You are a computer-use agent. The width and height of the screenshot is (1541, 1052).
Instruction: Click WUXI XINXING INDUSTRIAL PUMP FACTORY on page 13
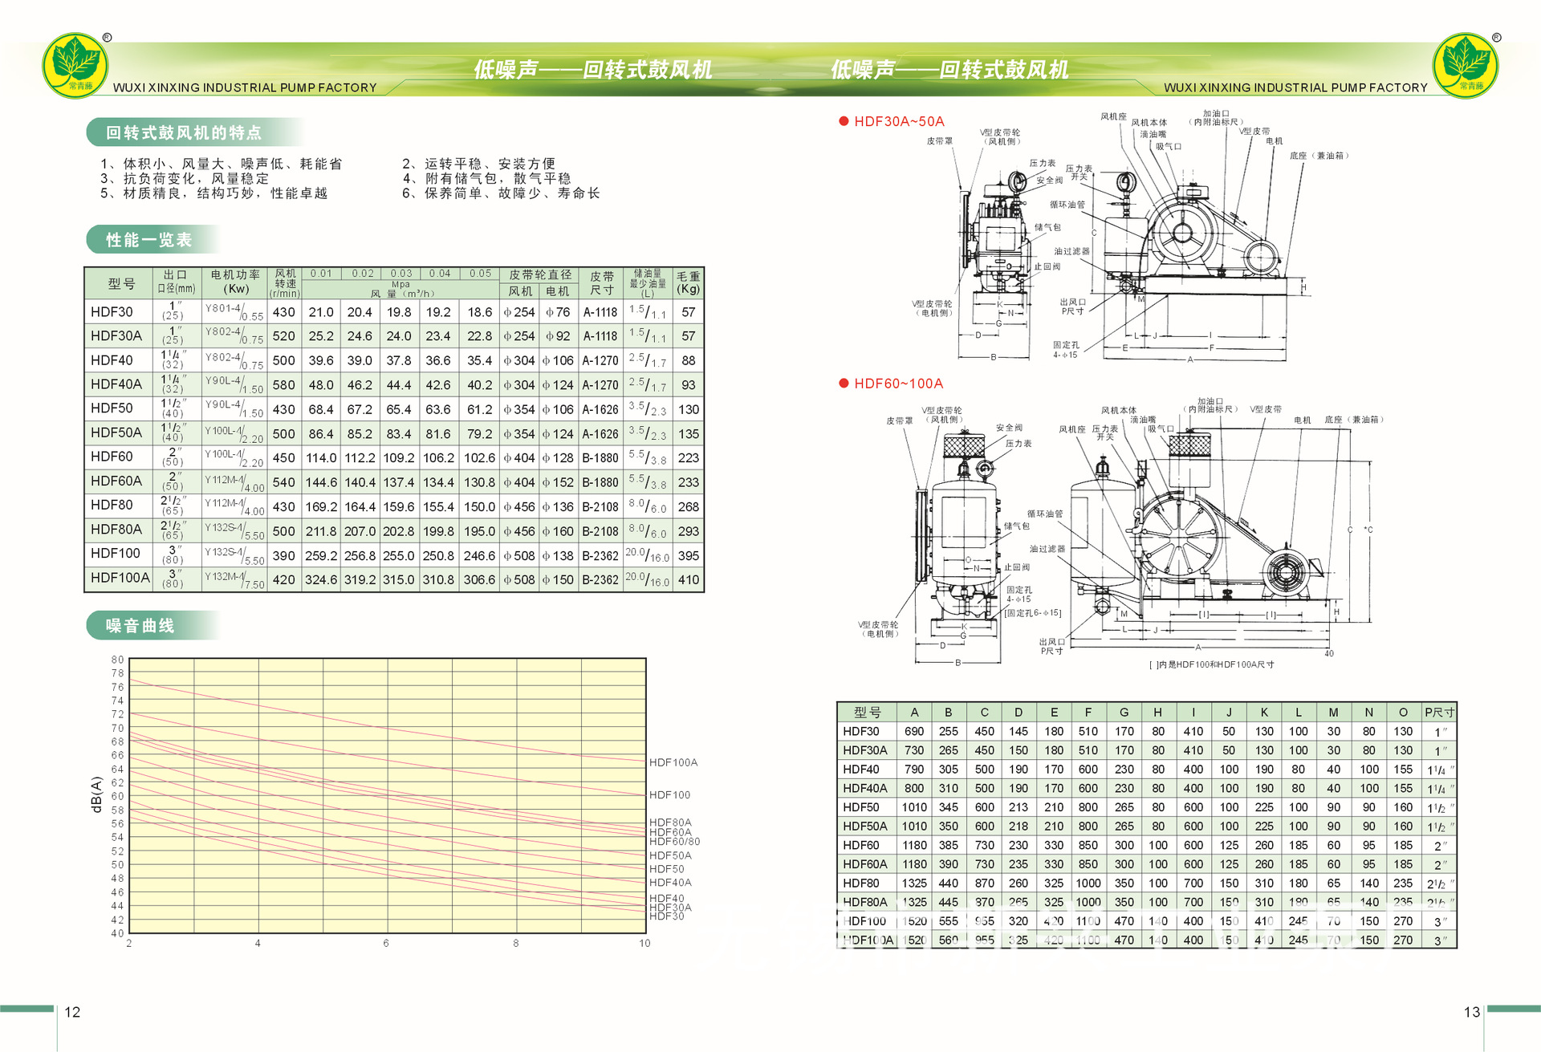pyautogui.click(x=1295, y=87)
